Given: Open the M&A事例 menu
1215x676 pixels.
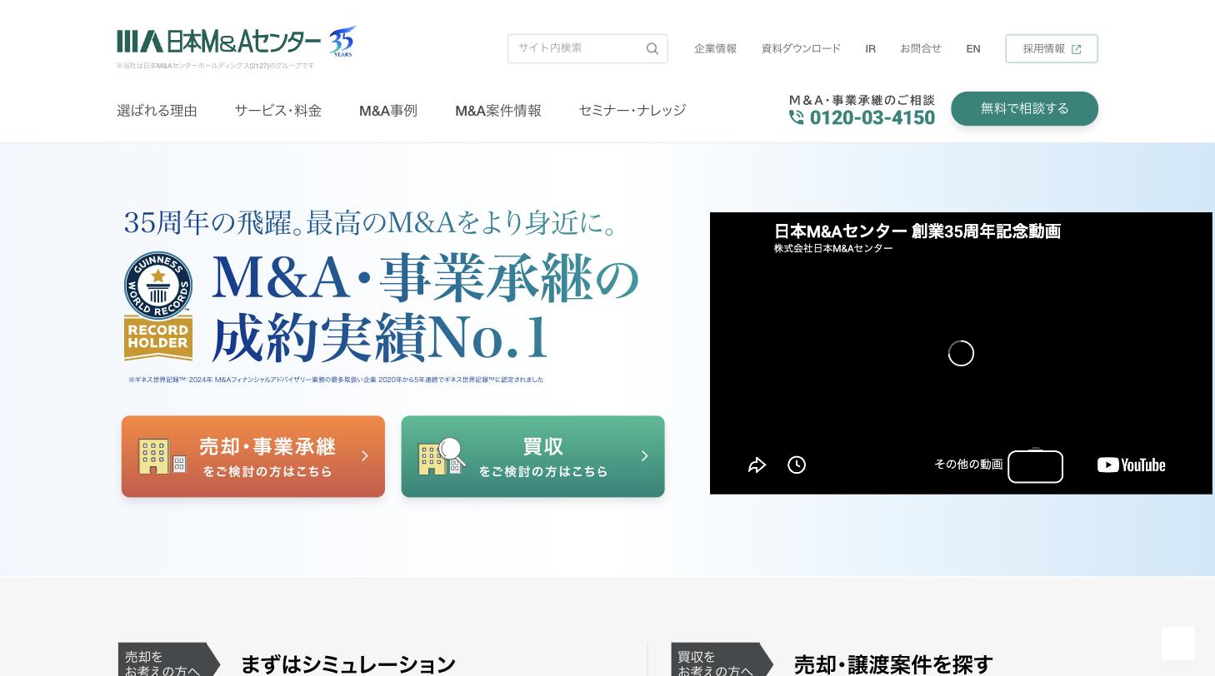Looking at the screenshot, I should [x=387, y=110].
